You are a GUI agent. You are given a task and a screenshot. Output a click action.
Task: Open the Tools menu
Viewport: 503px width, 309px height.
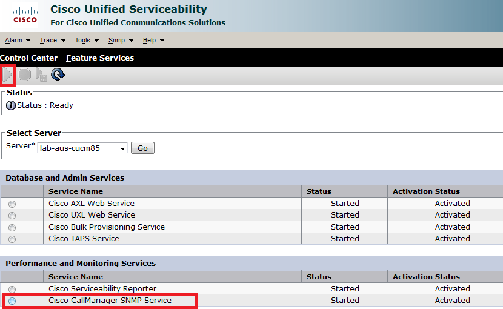[x=82, y=40]
